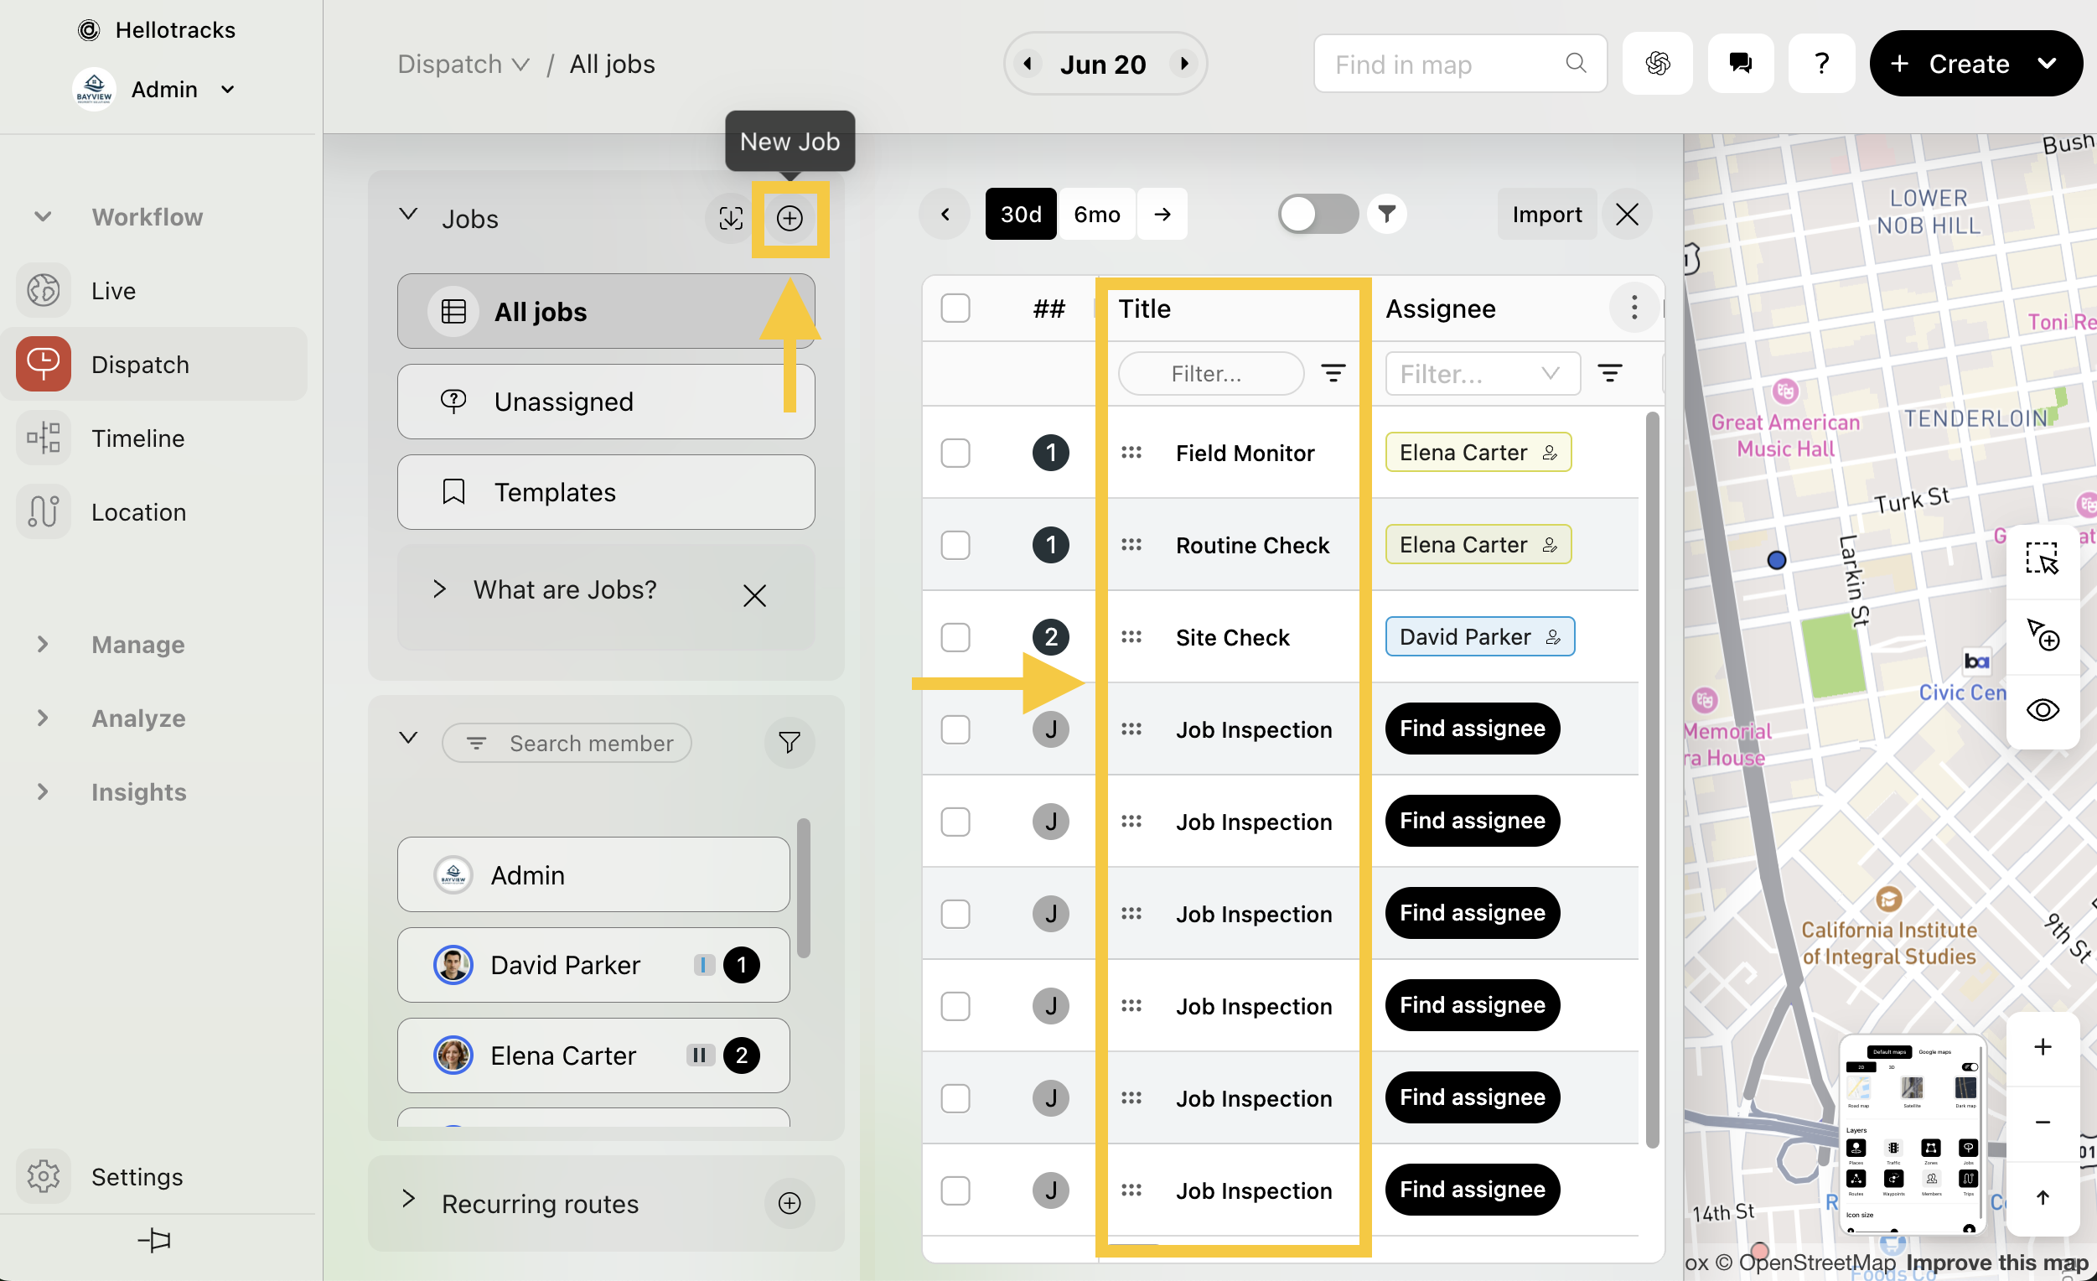Click the New Job plus icon
Image resolution: width=2097 pixels, height=1281 pixels.
tap(789, 218)
